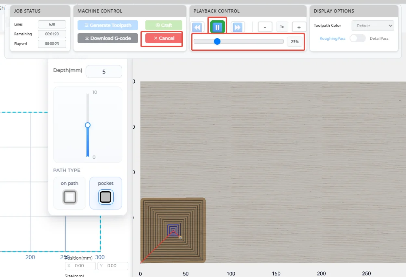Select the RoughingPass label
This screenshot has height=277, width=406.
coord(332,38)
